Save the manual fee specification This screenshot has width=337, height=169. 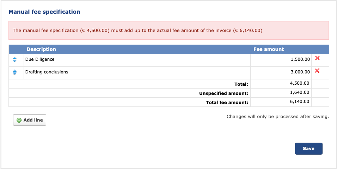click(x=309, y=148)
